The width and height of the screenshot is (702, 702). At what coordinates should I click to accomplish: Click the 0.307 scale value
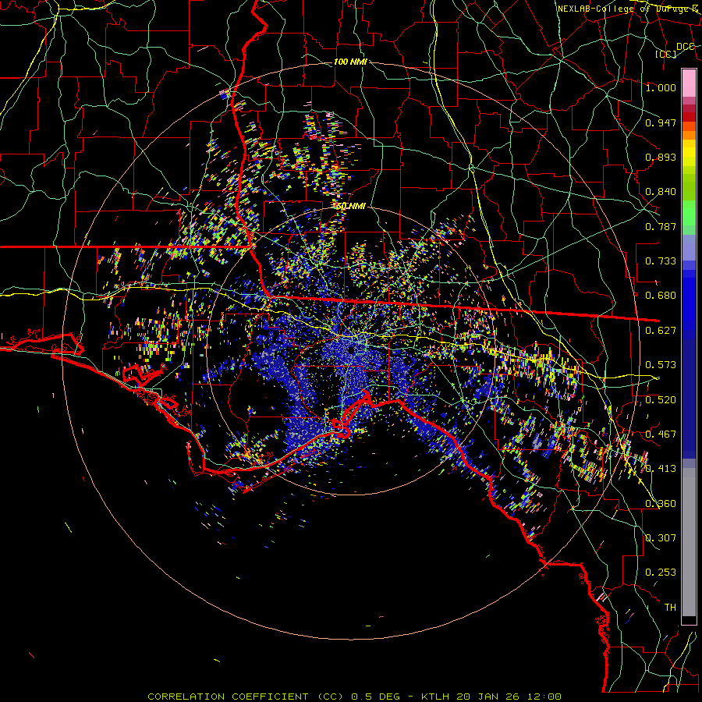pyautogui.click(x=661, y=538)
